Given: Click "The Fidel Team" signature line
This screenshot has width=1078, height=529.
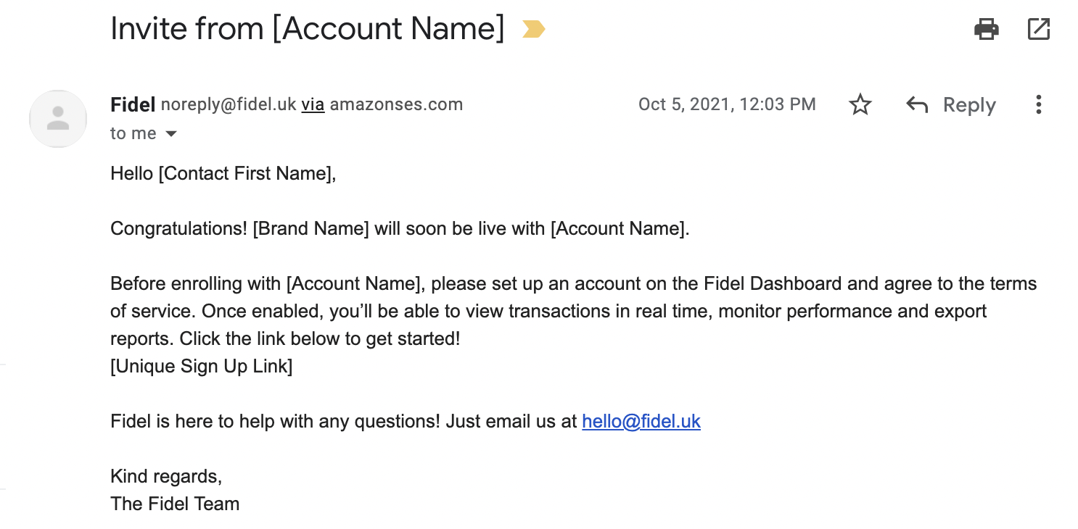Looking at the screenshot, I should (x=175, y=504).
